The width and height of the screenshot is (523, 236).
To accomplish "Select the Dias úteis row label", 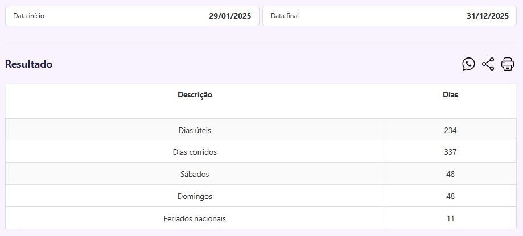I will point(195,130).
